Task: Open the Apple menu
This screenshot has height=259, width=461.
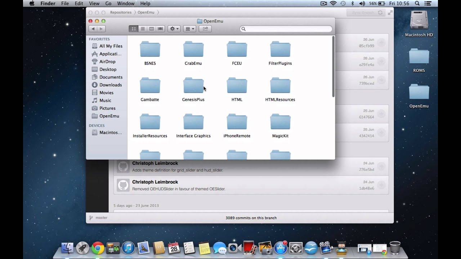Action: click(x=32, y=4)
